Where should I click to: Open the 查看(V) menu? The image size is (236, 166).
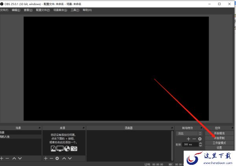tap(28, 10)
